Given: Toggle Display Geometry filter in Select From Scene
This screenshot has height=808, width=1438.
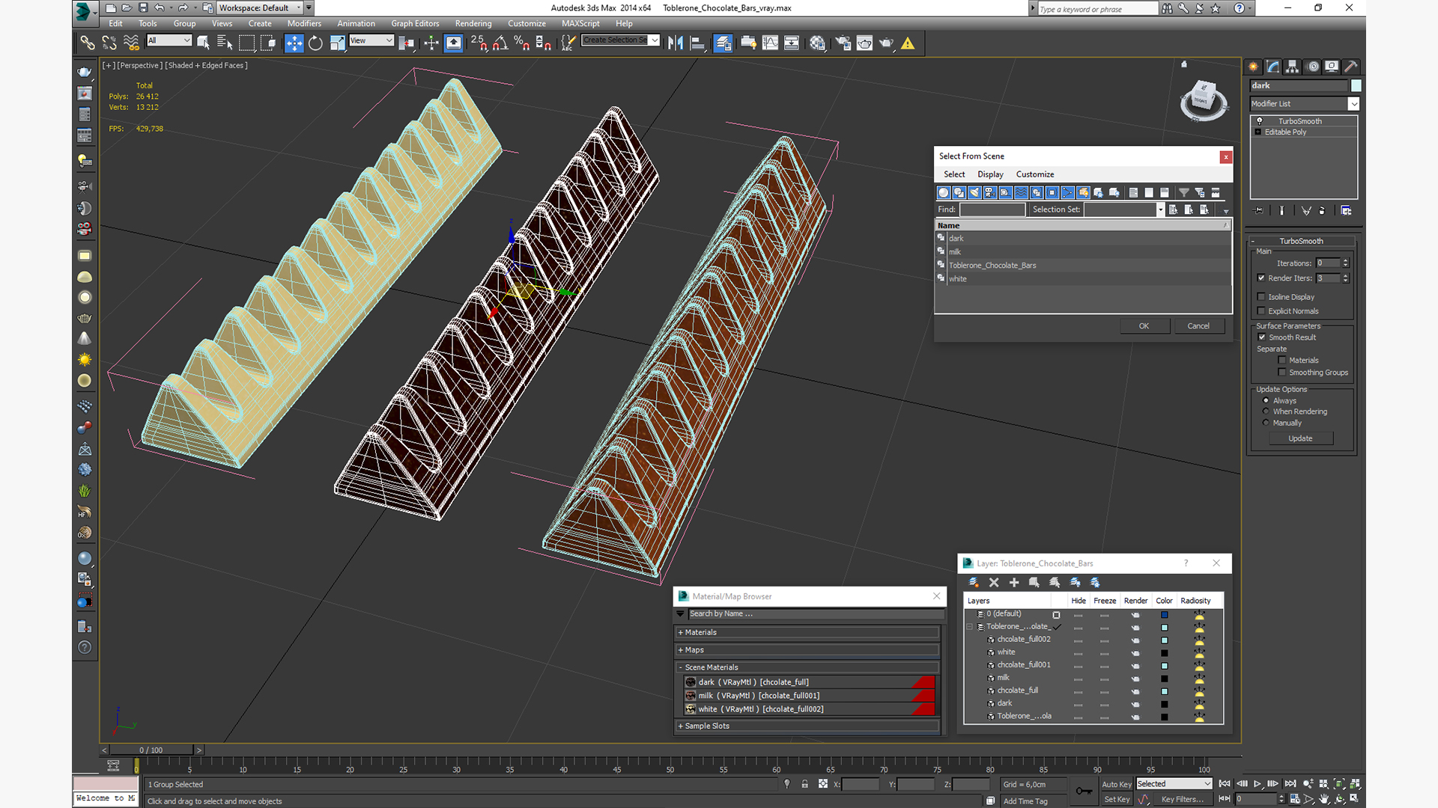Looking at the screenshot, I should pos(944,192).
